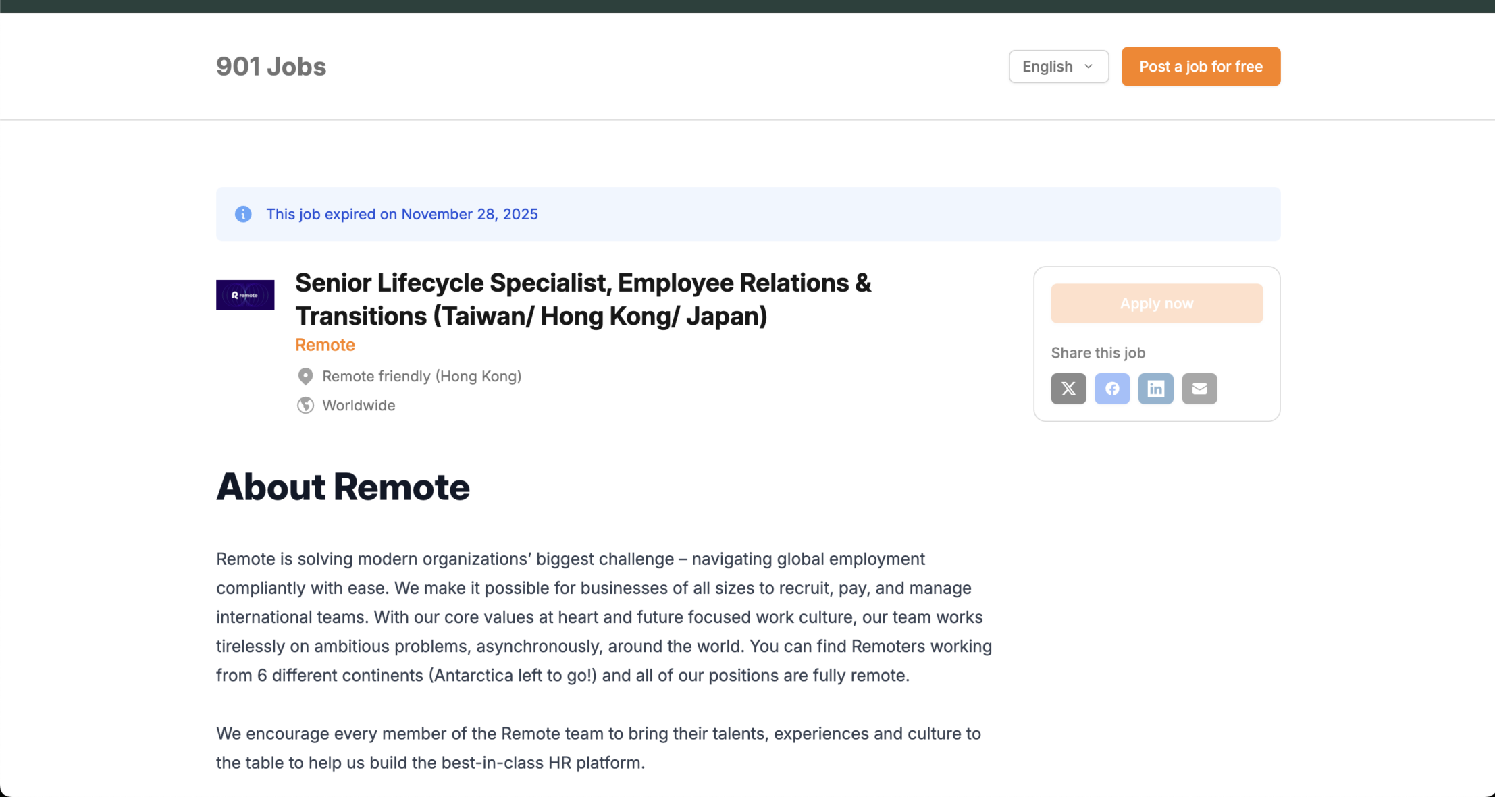Image resolution: width=1495 pixels, height=797 pixels.
Task: Click the Remote friendly (Hong Kong) location text
Action: coord(421,377)
